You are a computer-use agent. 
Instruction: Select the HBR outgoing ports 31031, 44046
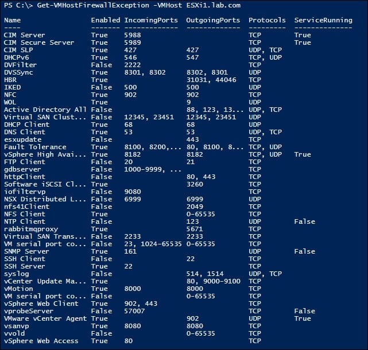point(211,80)
